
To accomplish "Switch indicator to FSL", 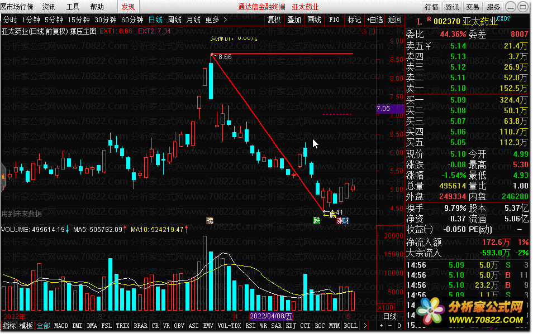I will [106, 326].
